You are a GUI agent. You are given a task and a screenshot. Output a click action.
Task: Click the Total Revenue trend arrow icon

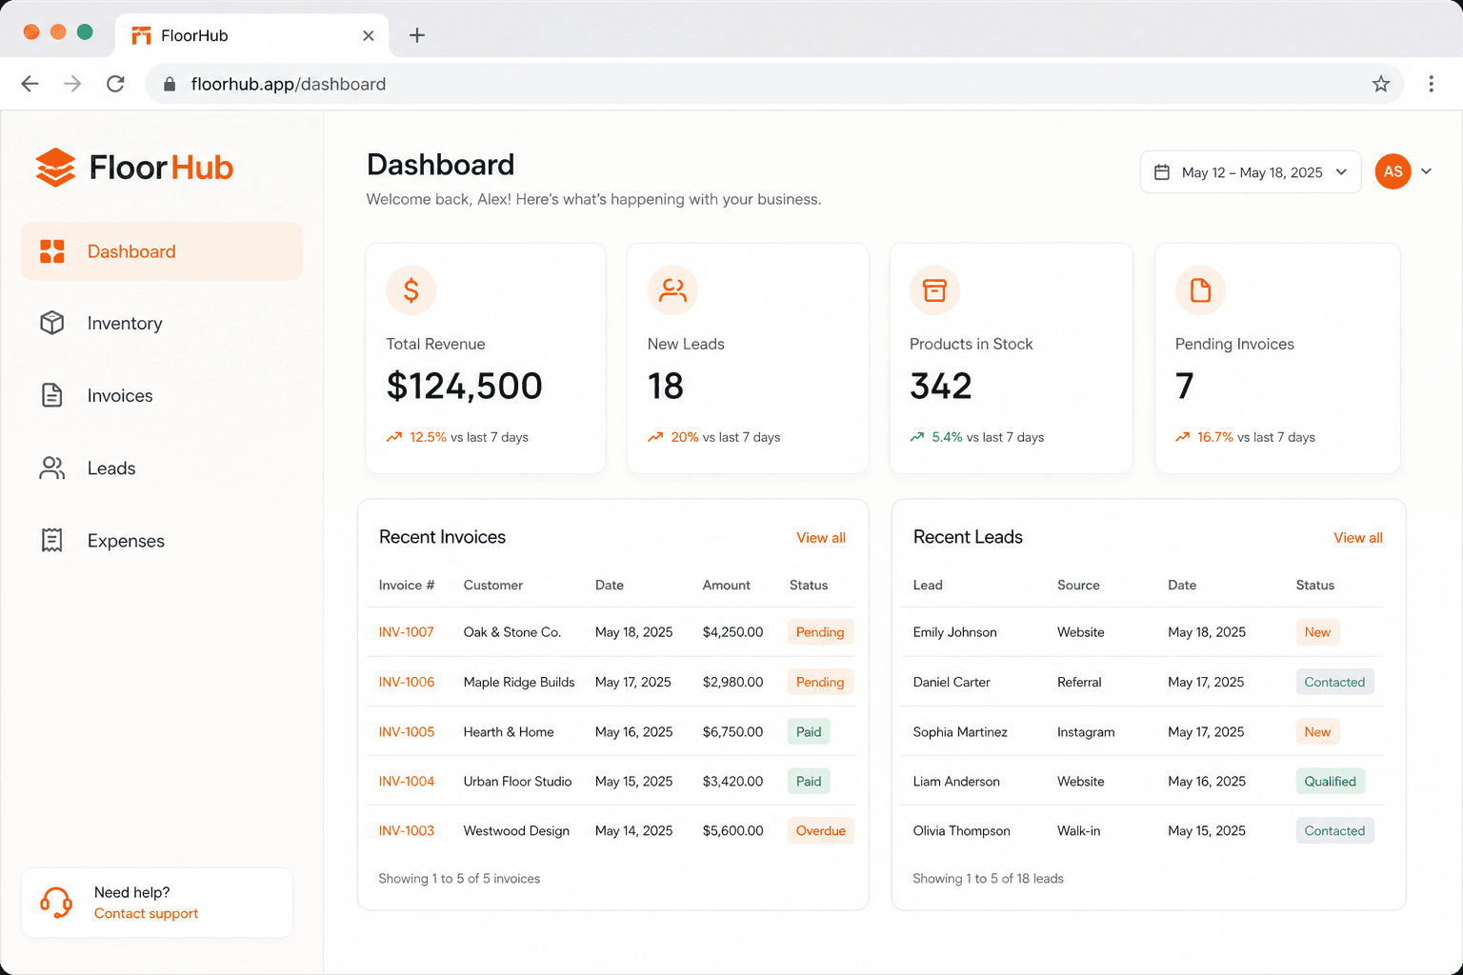pyautogui.click(x=394, y=437)
